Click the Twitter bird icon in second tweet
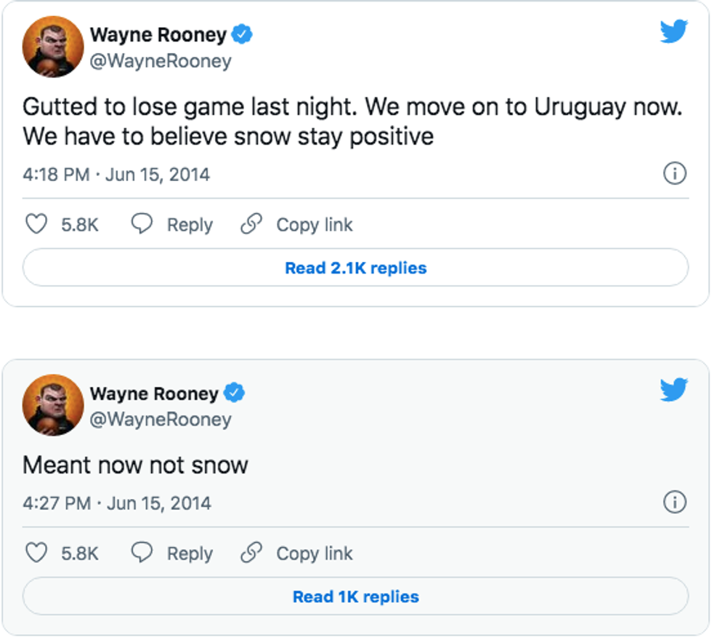Image resolution: width=712 pixels, height=638 pixels. 673,390
